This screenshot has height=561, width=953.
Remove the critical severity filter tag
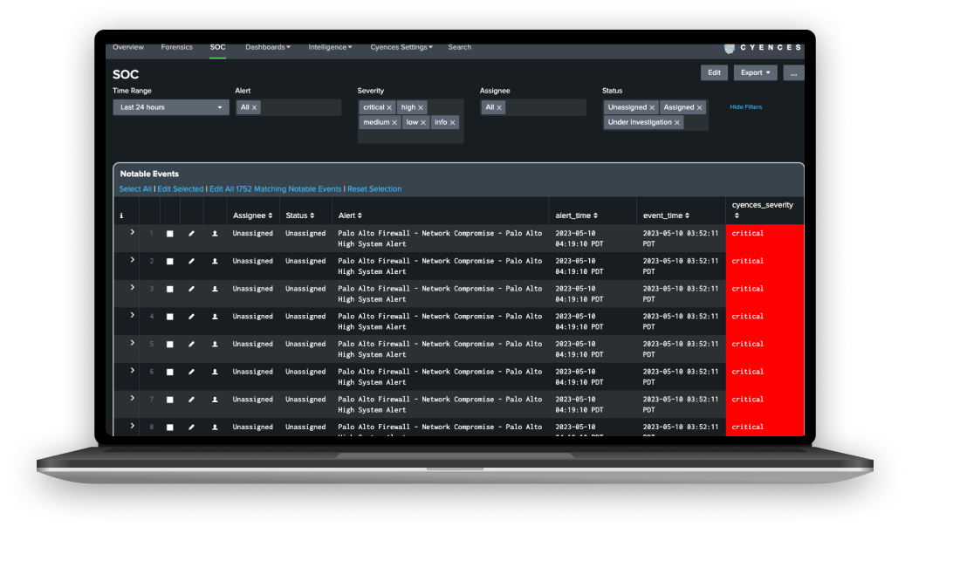click(389, 107)
